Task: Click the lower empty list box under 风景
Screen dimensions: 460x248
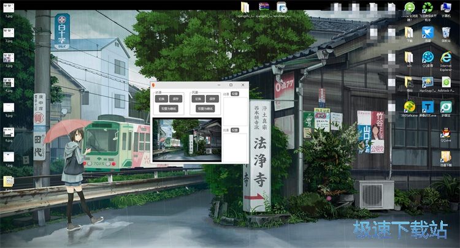Action: (236, 148)
